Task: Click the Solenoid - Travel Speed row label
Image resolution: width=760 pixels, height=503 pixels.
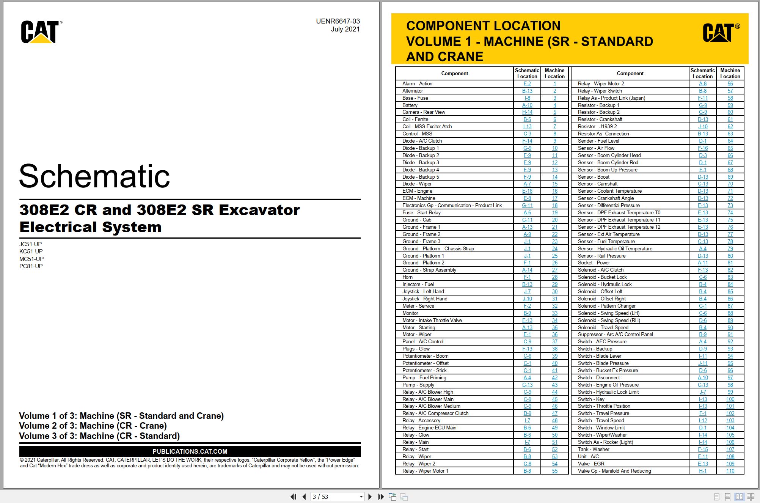Action: (x=603, y=327)
